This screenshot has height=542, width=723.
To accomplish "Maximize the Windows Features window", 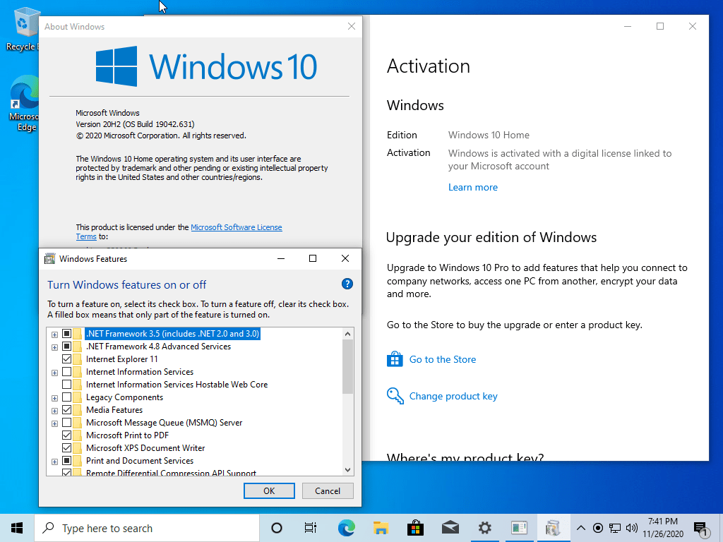I will click(313, 258).
